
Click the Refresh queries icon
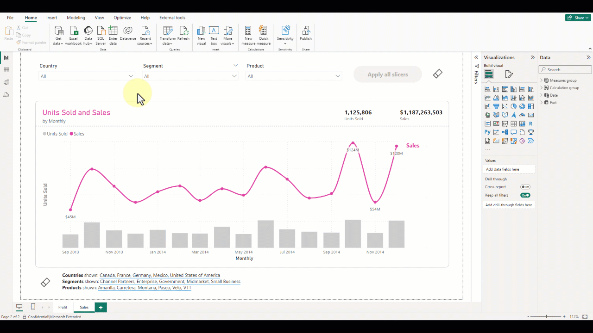pos(183,31)
